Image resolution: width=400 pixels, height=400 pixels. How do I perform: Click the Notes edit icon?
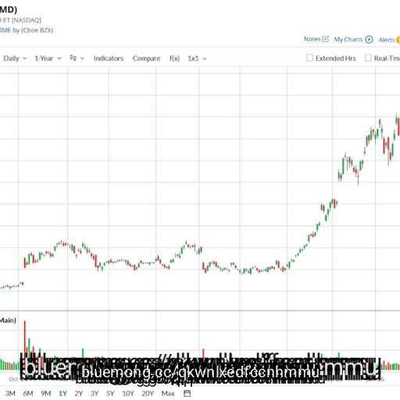[x=326, y=39]
